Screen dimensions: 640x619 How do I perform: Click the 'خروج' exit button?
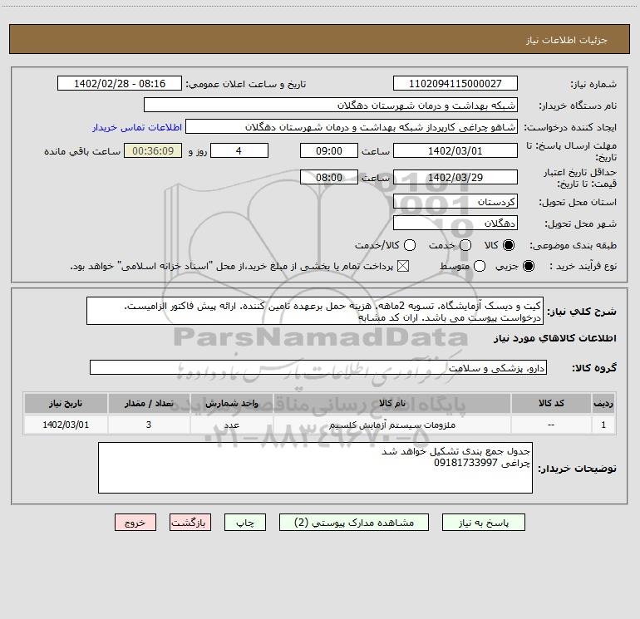tap(135, 523)
